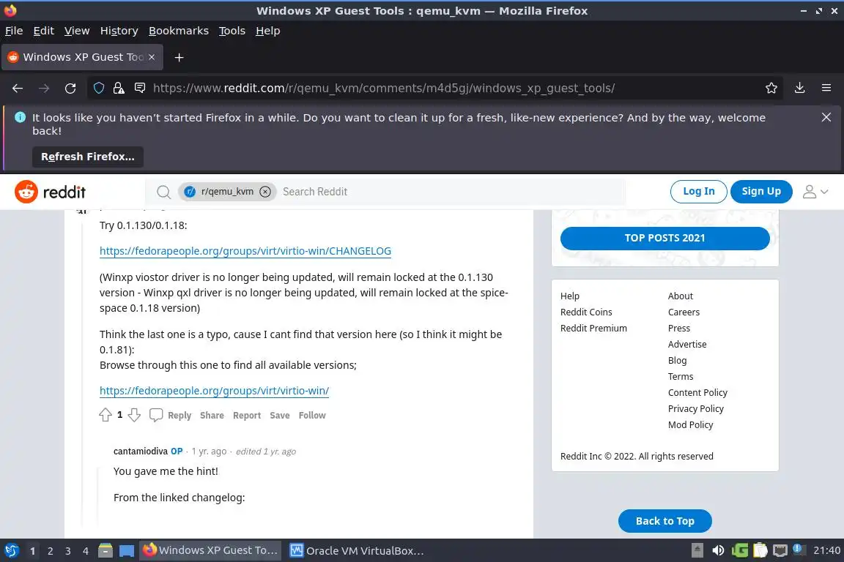Open the About link
Viewport: 844px width, 562px height.
click(681, 296)
